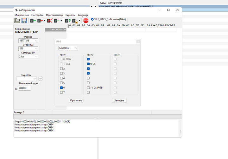Click Прочитать to read status registers
Viewport: 228px width, 159px height.
pyautogui.click(x=76, y=100)
